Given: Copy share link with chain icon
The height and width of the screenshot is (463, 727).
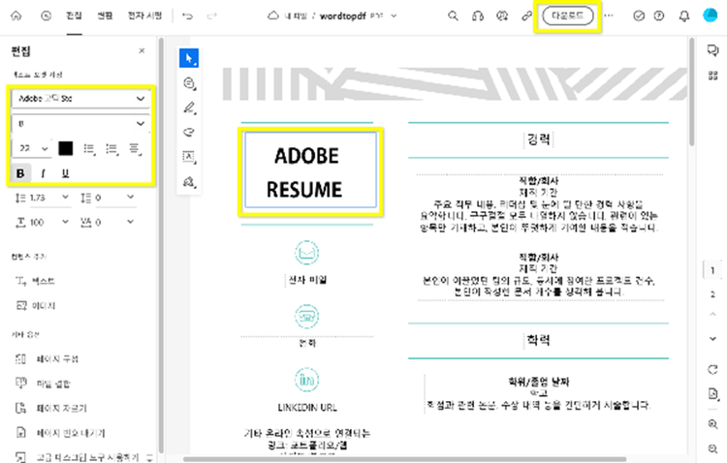Looking at the screenshot, I should pyautogui.click(x=526, y=15).
